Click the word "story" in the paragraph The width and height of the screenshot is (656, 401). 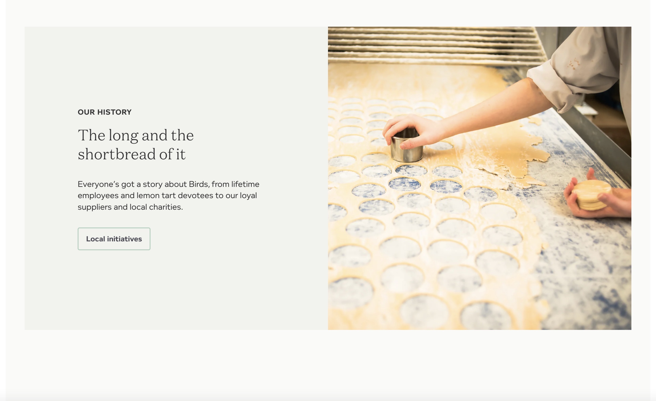pyautogui.click(x=153, y=184)
